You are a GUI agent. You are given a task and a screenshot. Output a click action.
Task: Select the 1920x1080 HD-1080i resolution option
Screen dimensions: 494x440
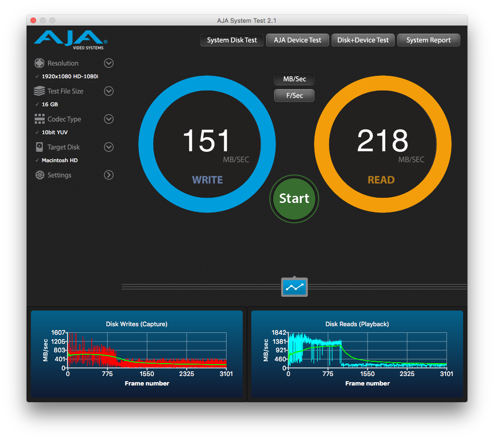click(x=70, y=76)
